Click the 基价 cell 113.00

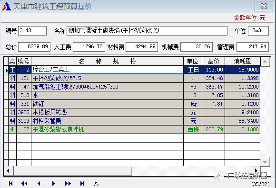click(213, 70)
